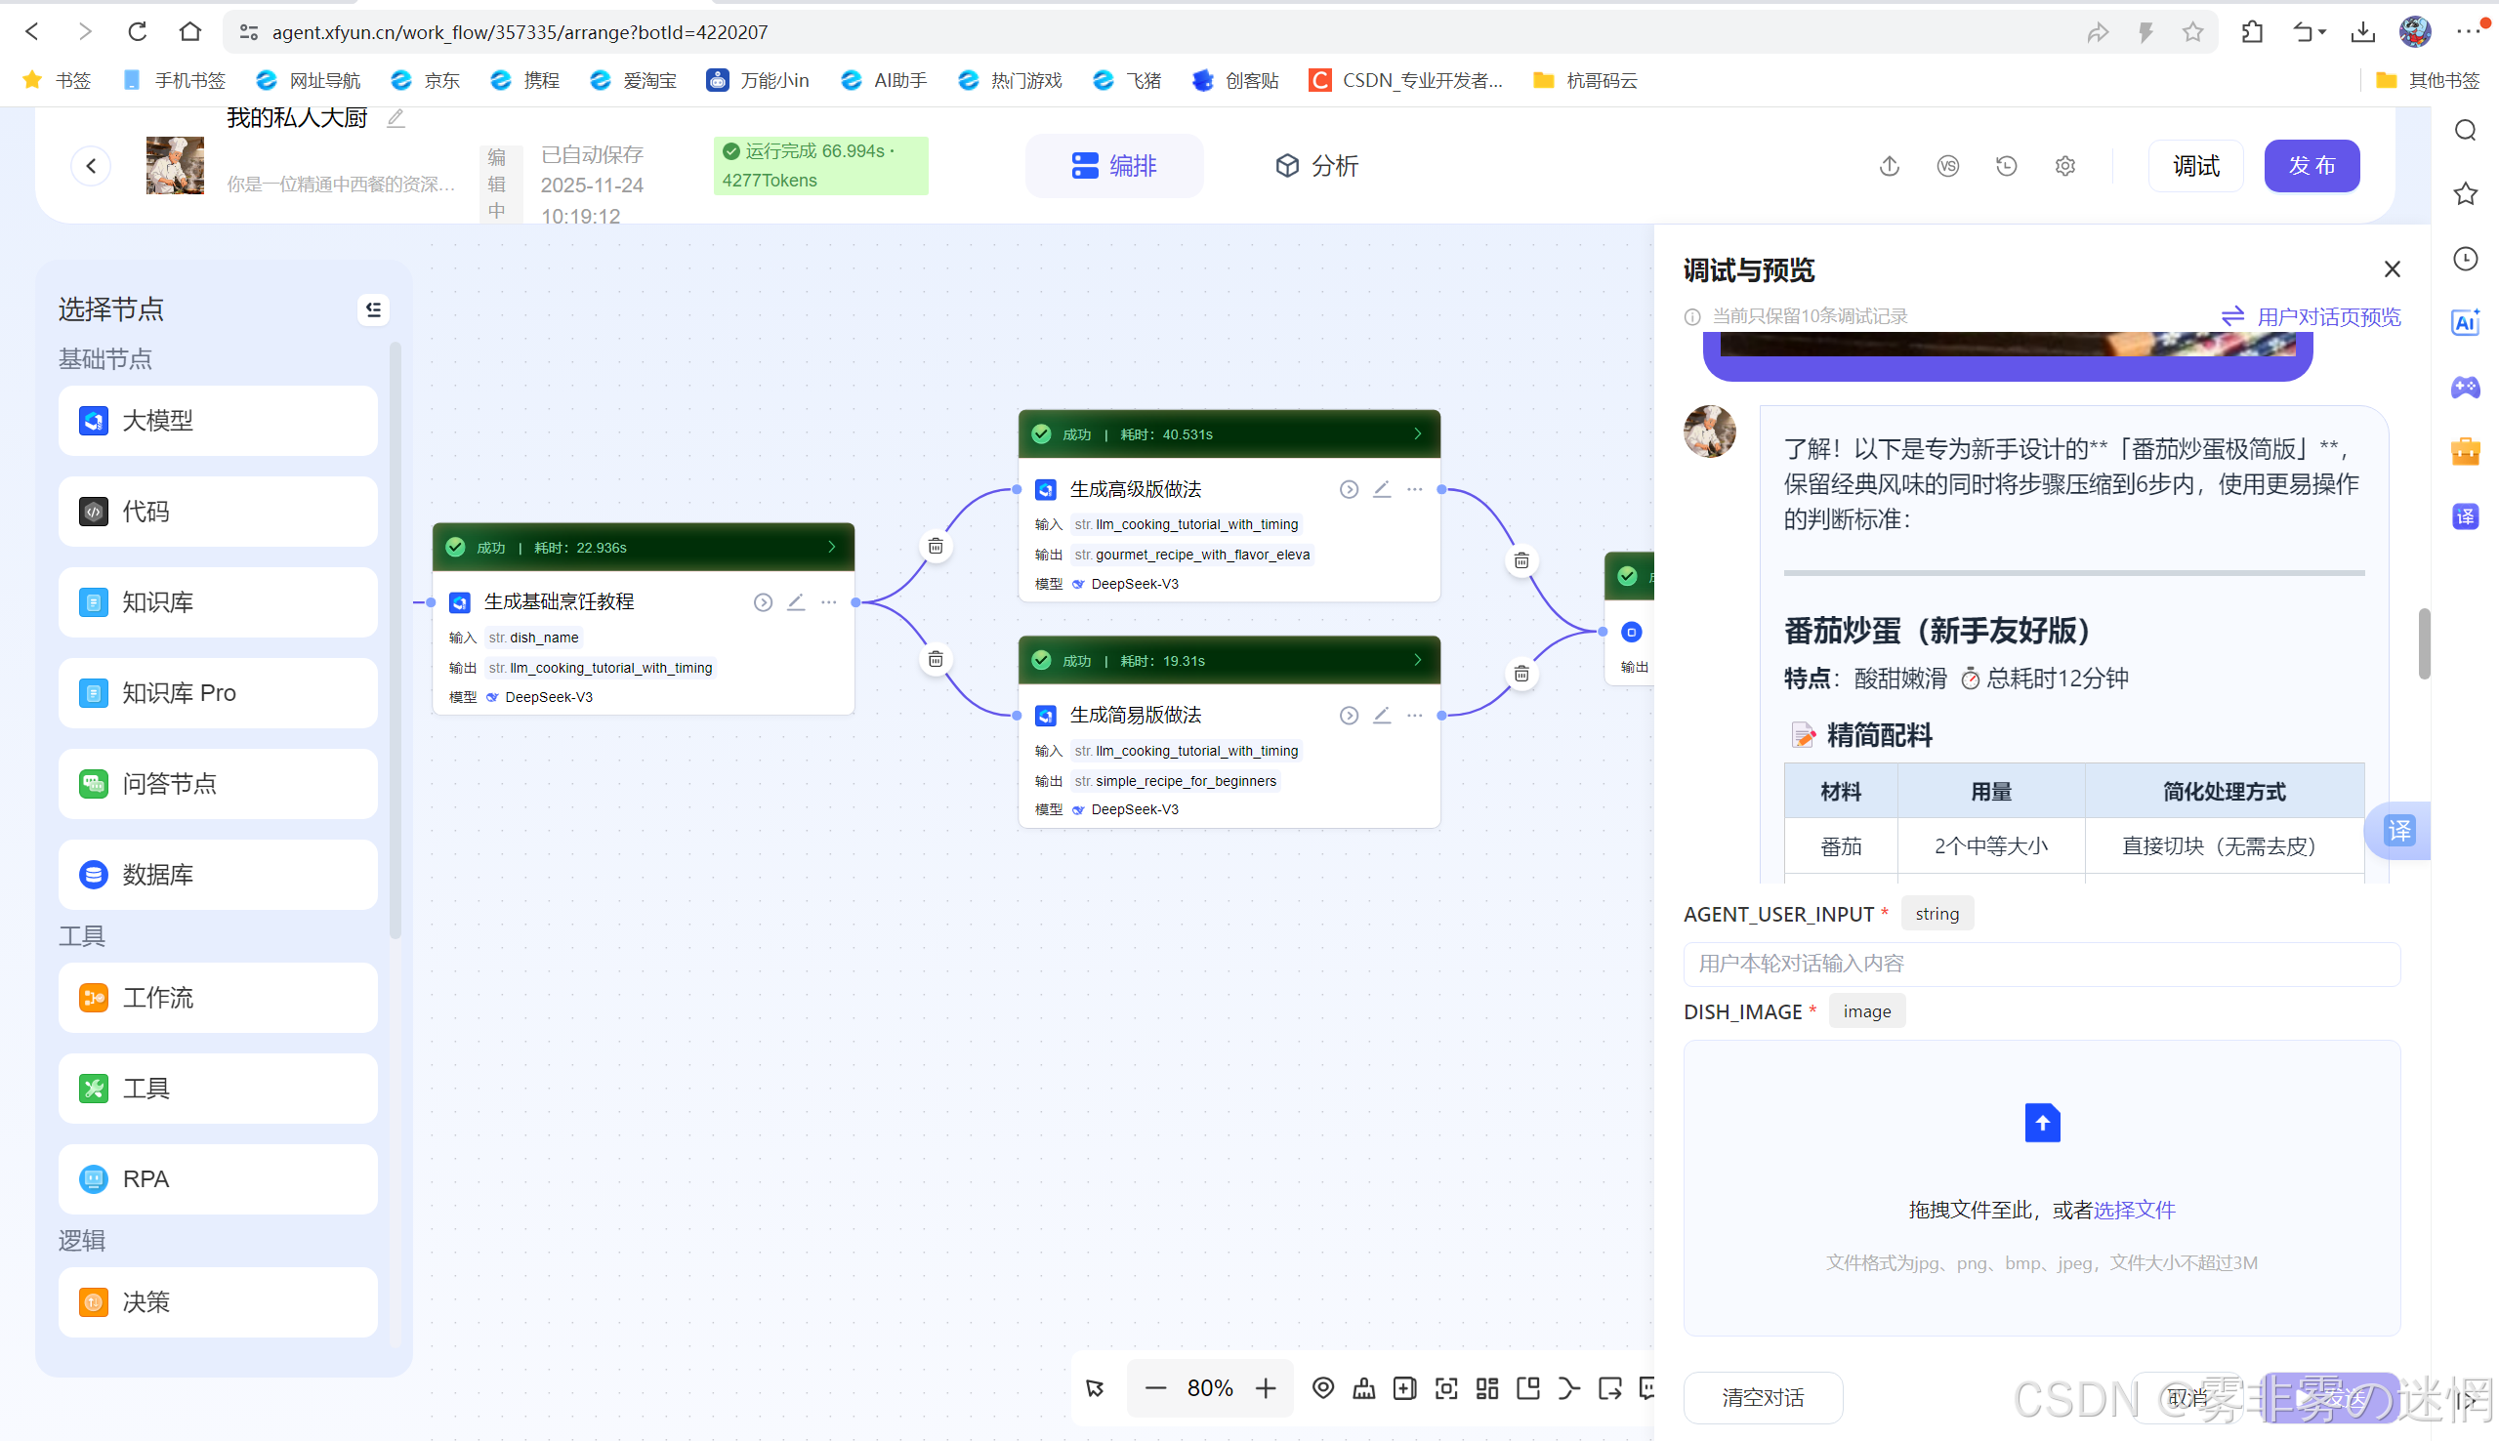Click the 选择文件 upload link

2134,1210
